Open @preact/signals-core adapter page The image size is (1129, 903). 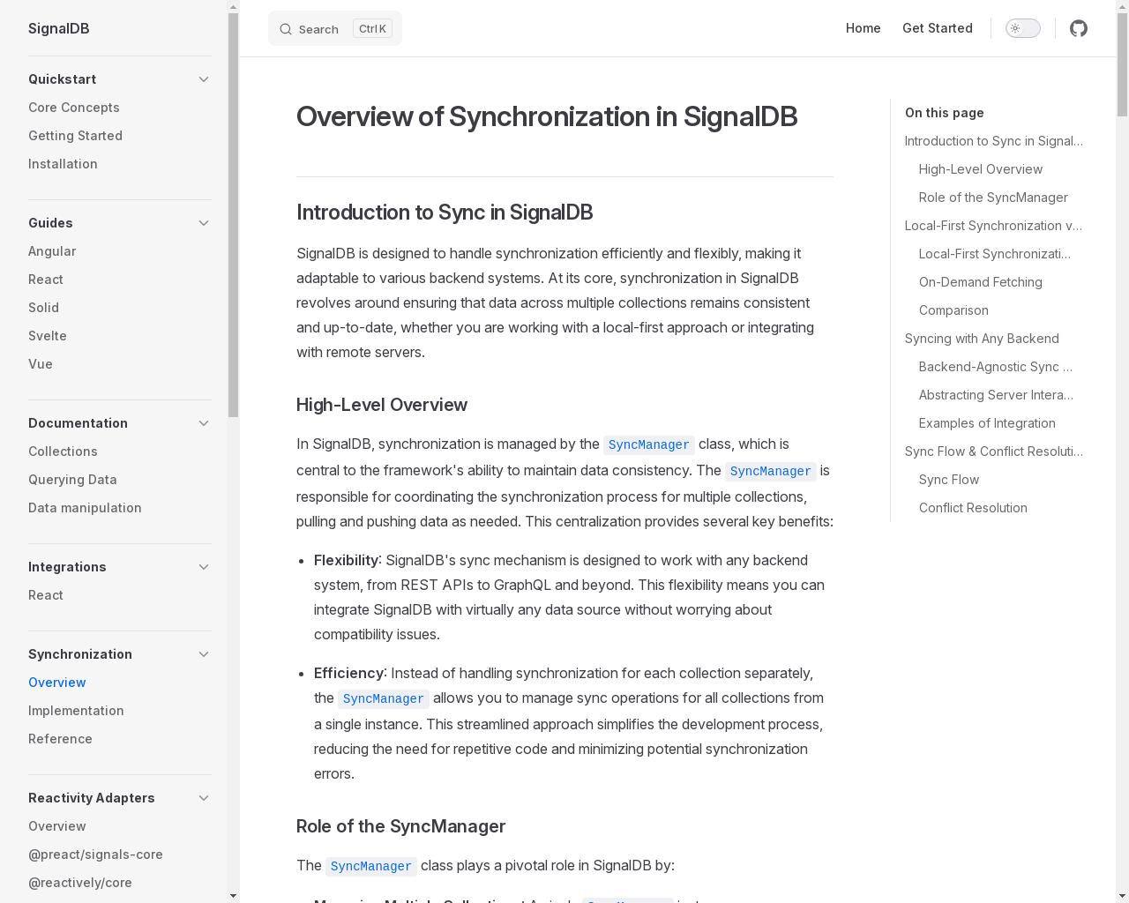click(95, 854)
